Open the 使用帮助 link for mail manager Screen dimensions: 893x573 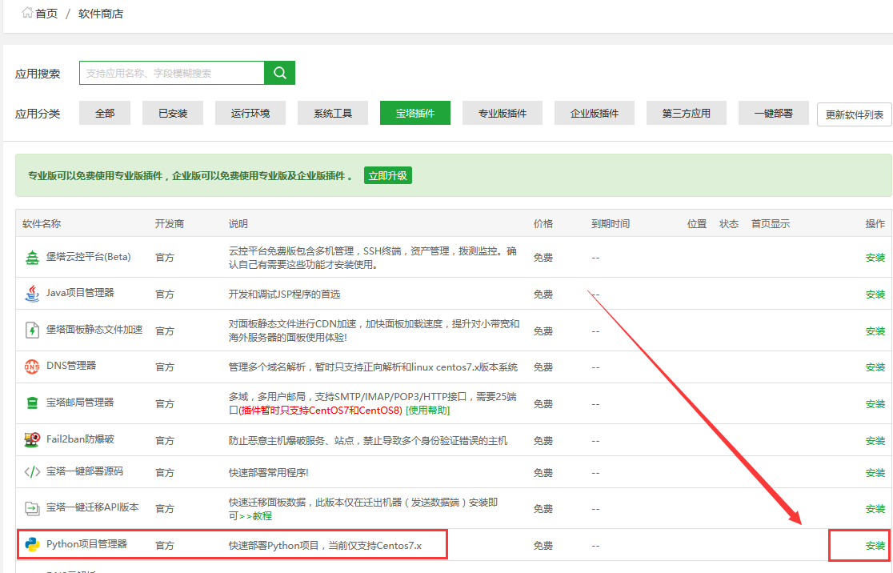(427, 411)
